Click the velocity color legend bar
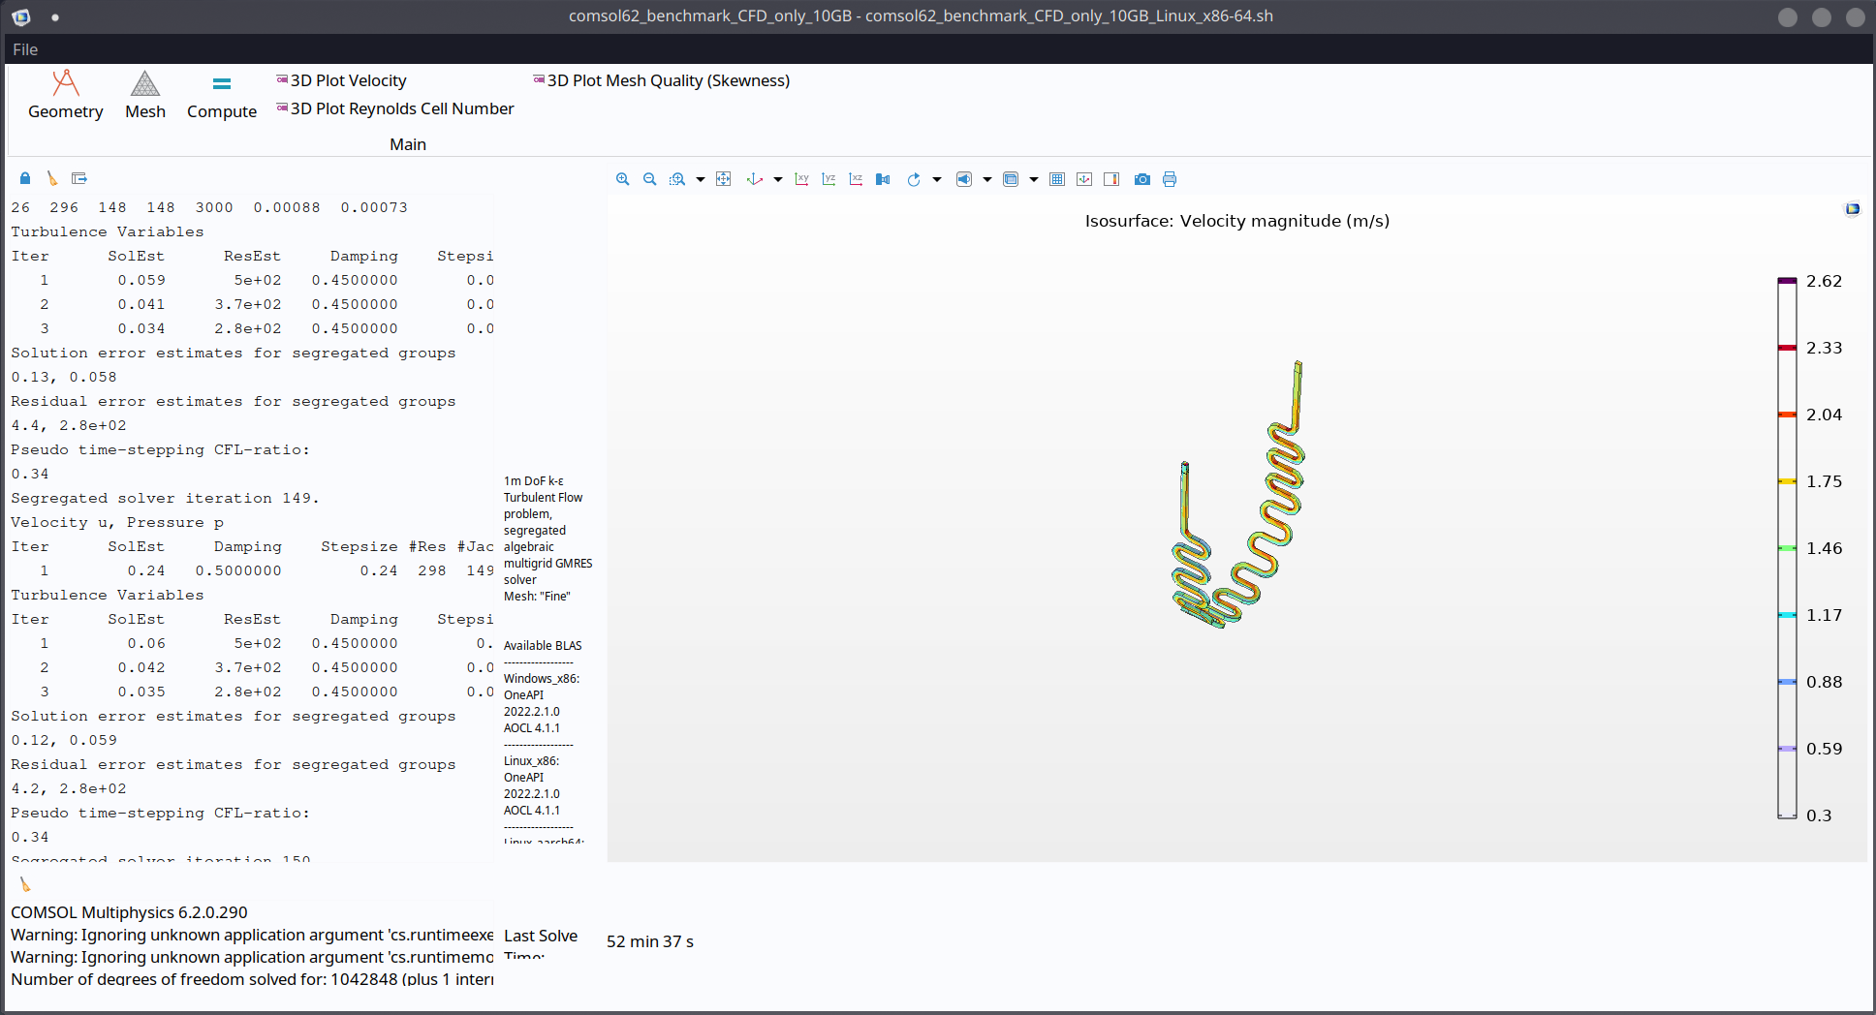 point(1787,548)
